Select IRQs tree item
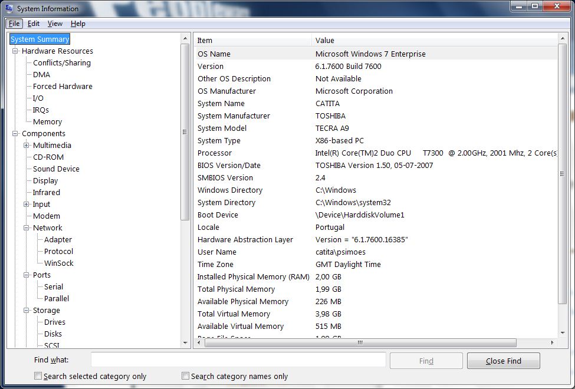Screen dimensions: 575x389 tap(41, 110)
